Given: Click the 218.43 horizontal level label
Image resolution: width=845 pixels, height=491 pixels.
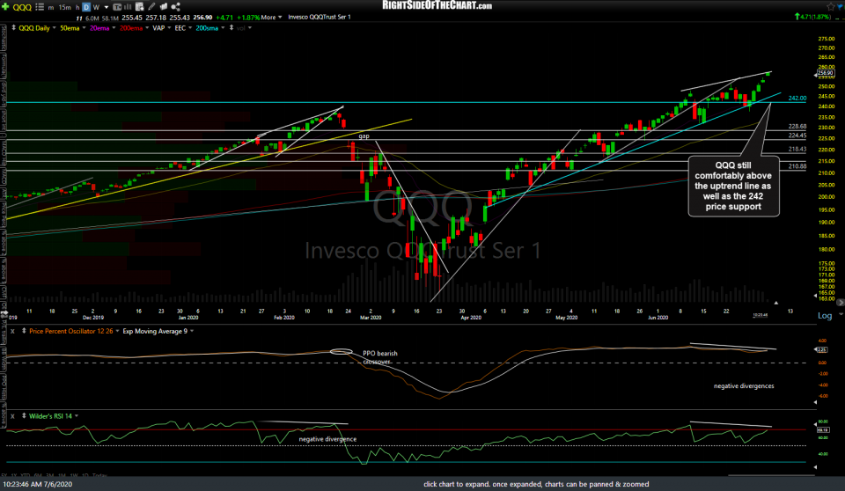Looking at the screenshot, I should pos(797,149).
